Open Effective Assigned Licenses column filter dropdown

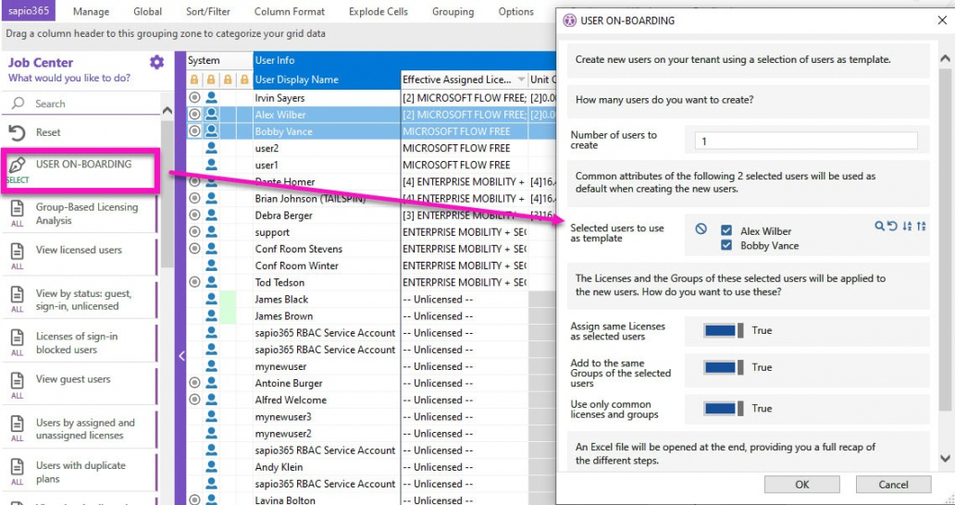coord(521,80)
